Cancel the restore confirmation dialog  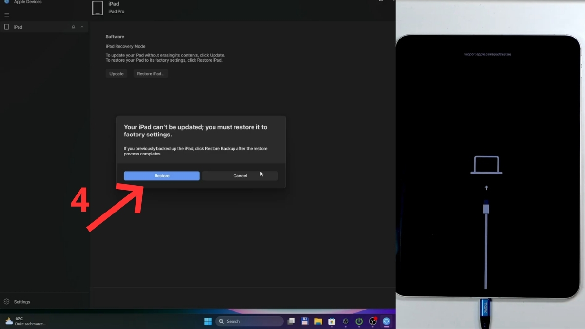pyautogui.click(x=240, y=176)
